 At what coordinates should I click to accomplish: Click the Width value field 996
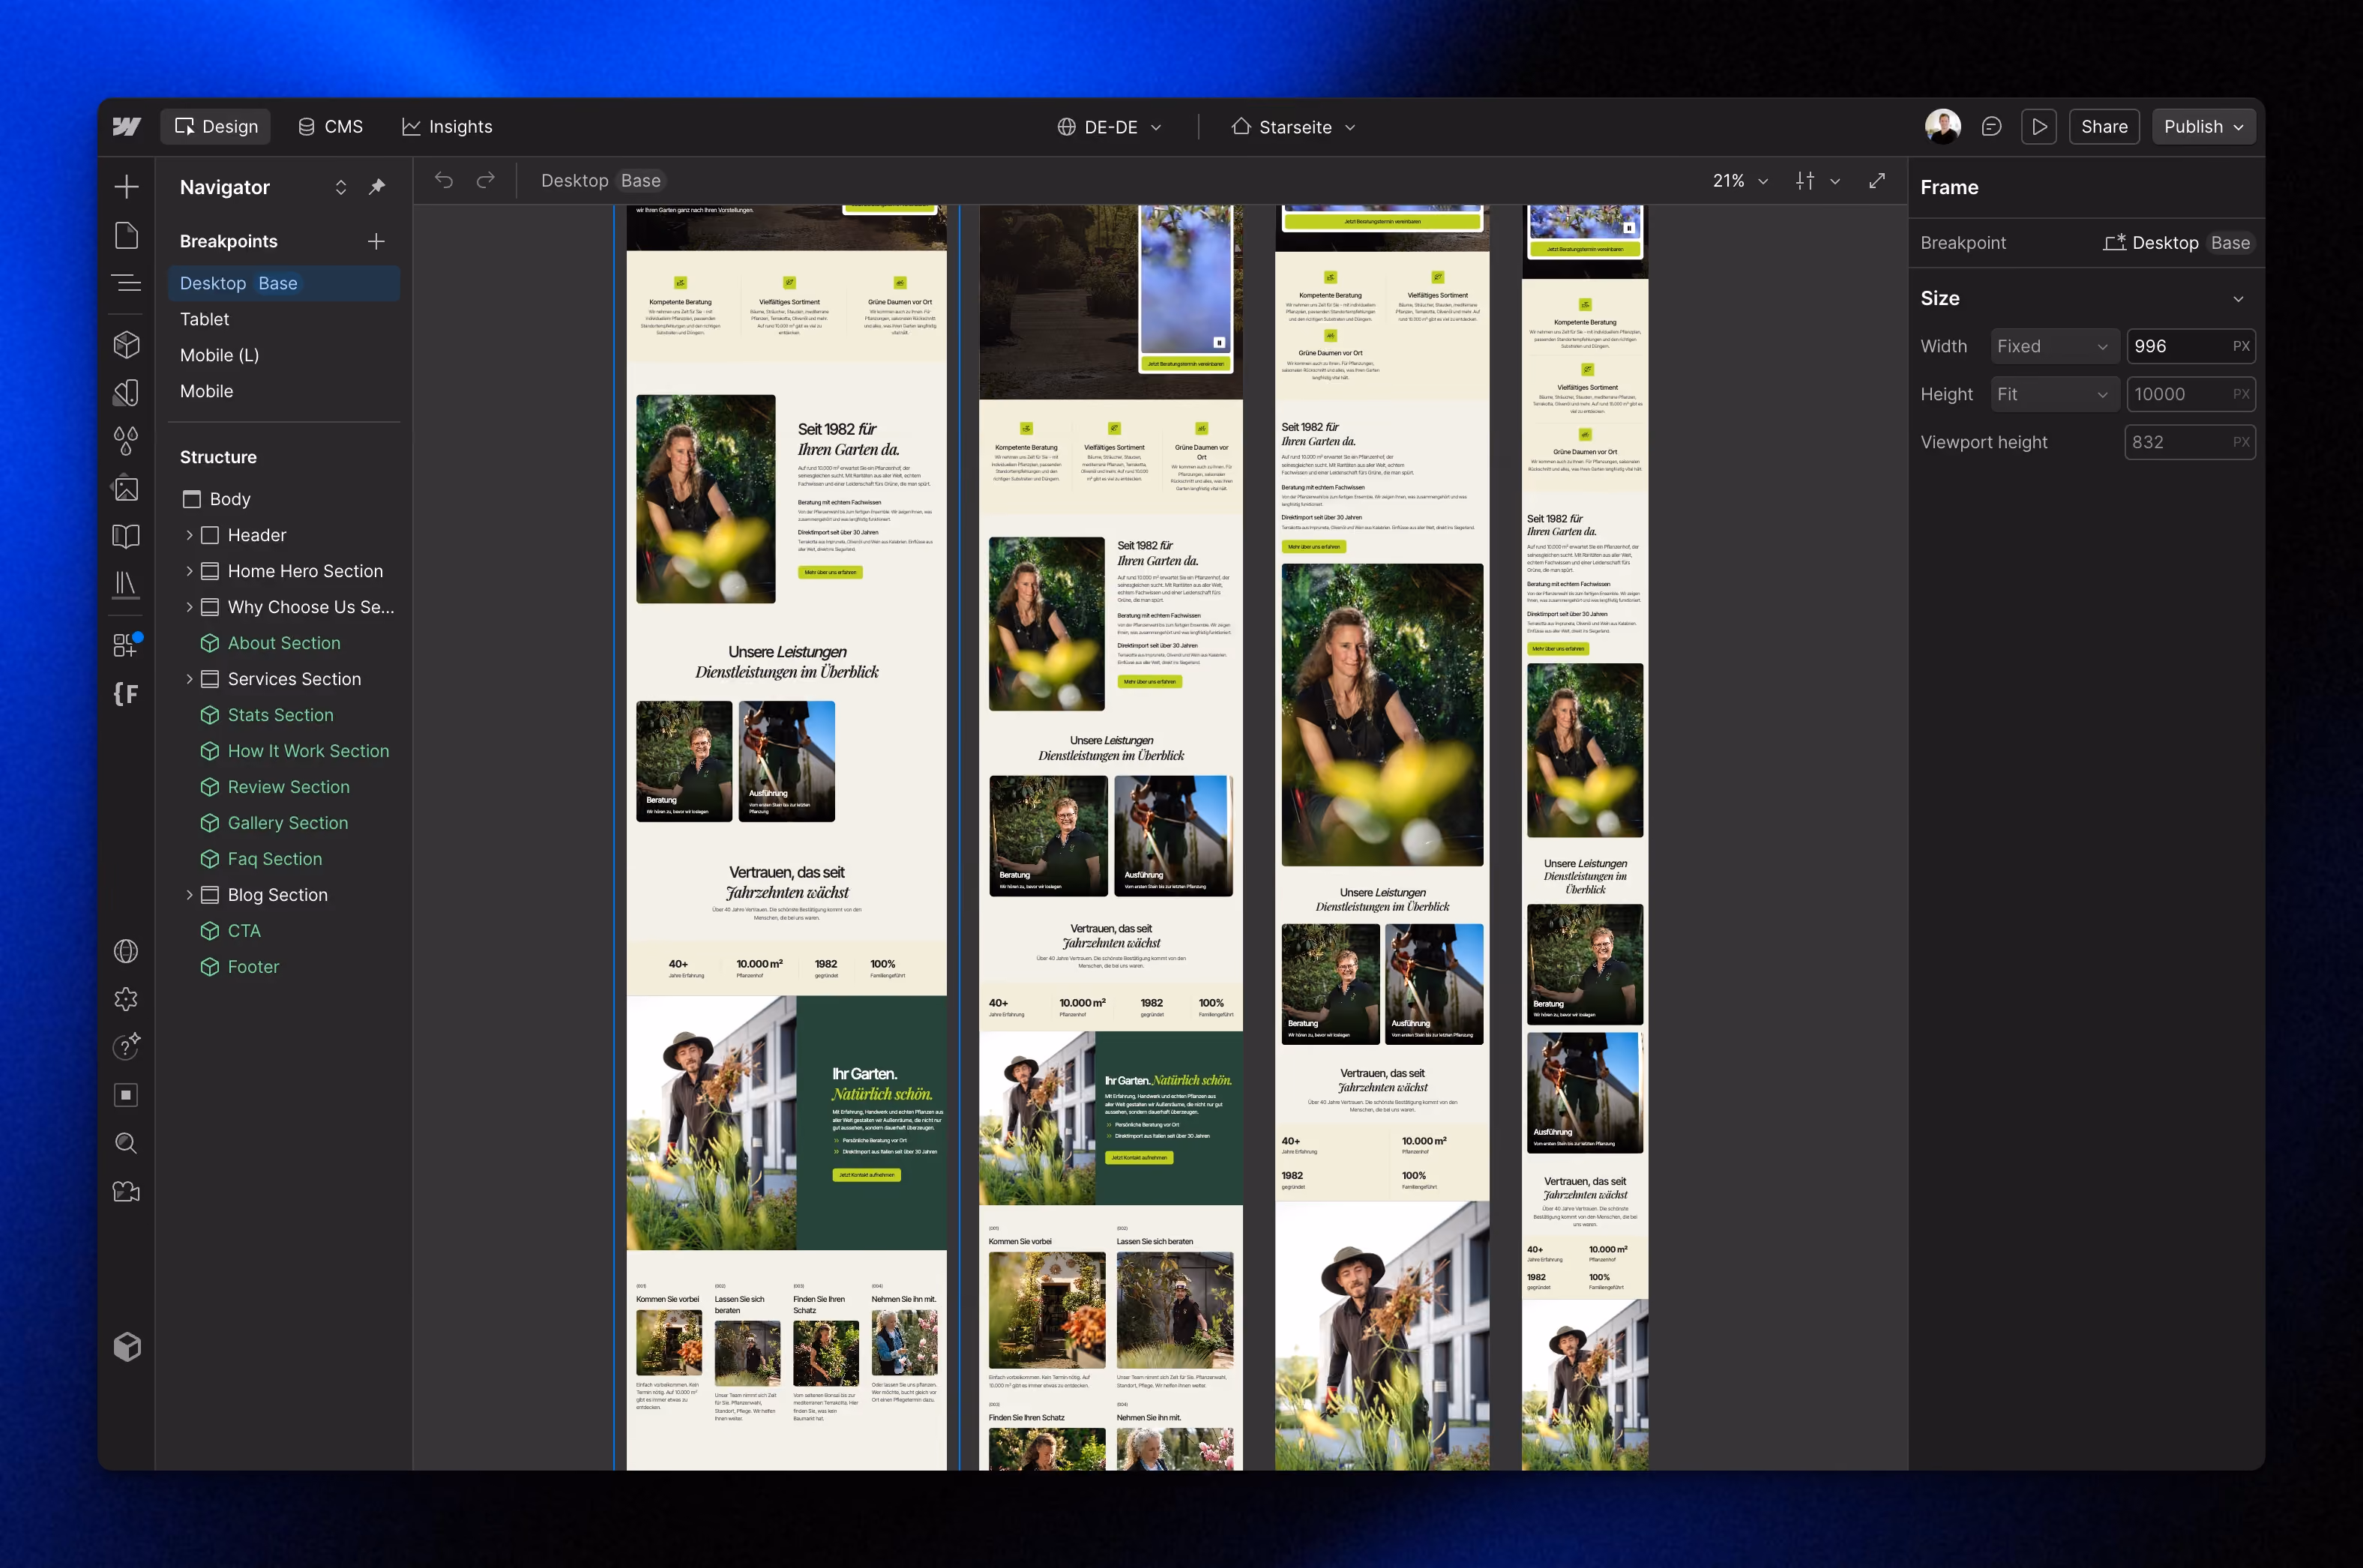(2190, 346)
